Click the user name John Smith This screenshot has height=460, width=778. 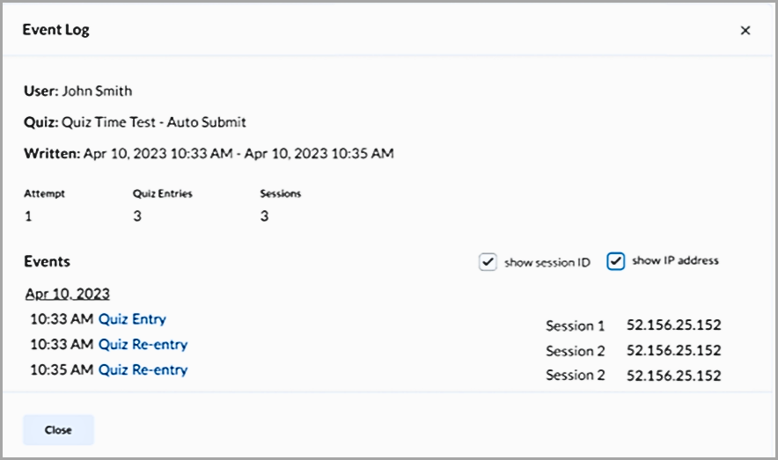coord(97,91)
